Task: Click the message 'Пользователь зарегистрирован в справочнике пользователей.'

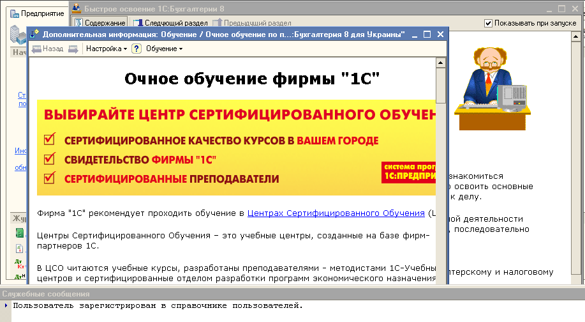Action: tap(158, 305)
